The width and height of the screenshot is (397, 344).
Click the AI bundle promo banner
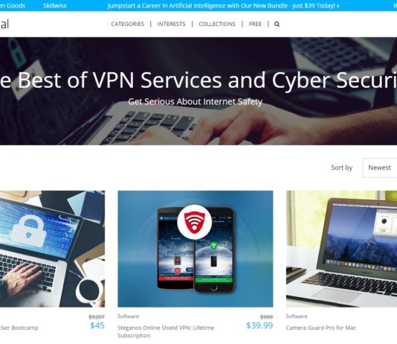coord(223,5)
